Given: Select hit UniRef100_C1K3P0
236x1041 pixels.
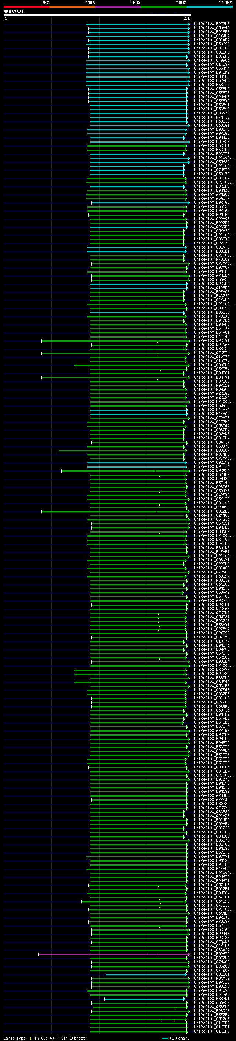Looking at the screenshot, I should pyautogui.click(x=212, y=1031).
